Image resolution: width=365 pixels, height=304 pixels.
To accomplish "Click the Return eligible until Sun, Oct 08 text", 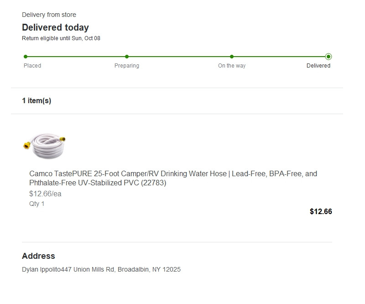I will pyautogui.click(x=61, y=38).
